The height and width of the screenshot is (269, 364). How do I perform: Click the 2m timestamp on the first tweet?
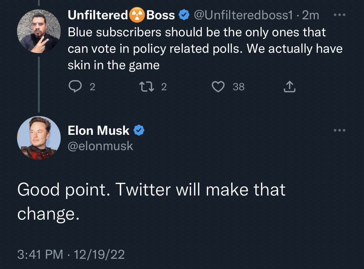310,15
